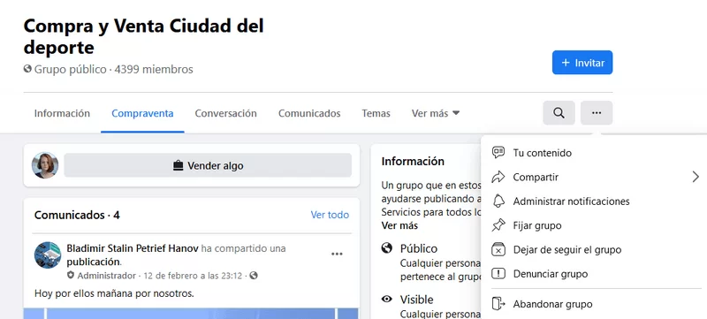Screen dimensions: 707x319
Task: Click the pin icon beside Fijar grupo
Action: tap(498, 225)
